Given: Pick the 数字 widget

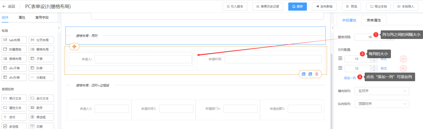Looking at the screenshot, I should 41,108.
